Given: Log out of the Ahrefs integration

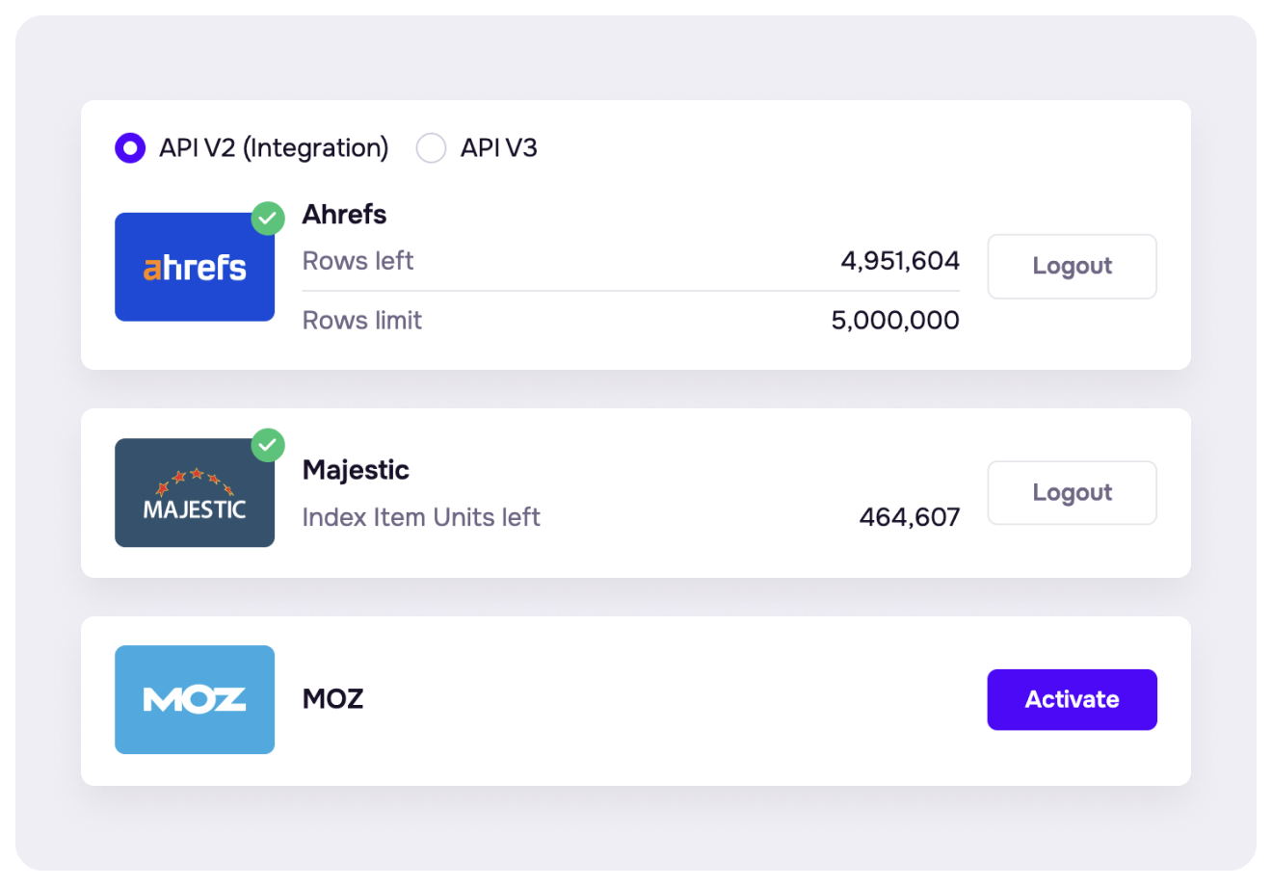Looking at the screenshot, I should (x=1072, y=266).
